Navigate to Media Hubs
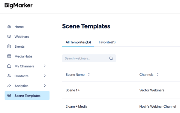The image size is (180, 113). pos(23,56)
